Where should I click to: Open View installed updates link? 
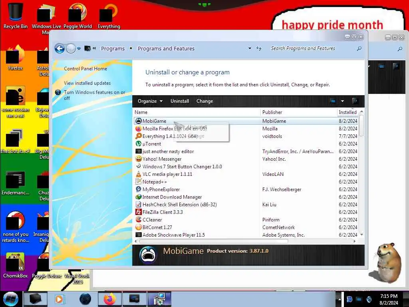87,83
